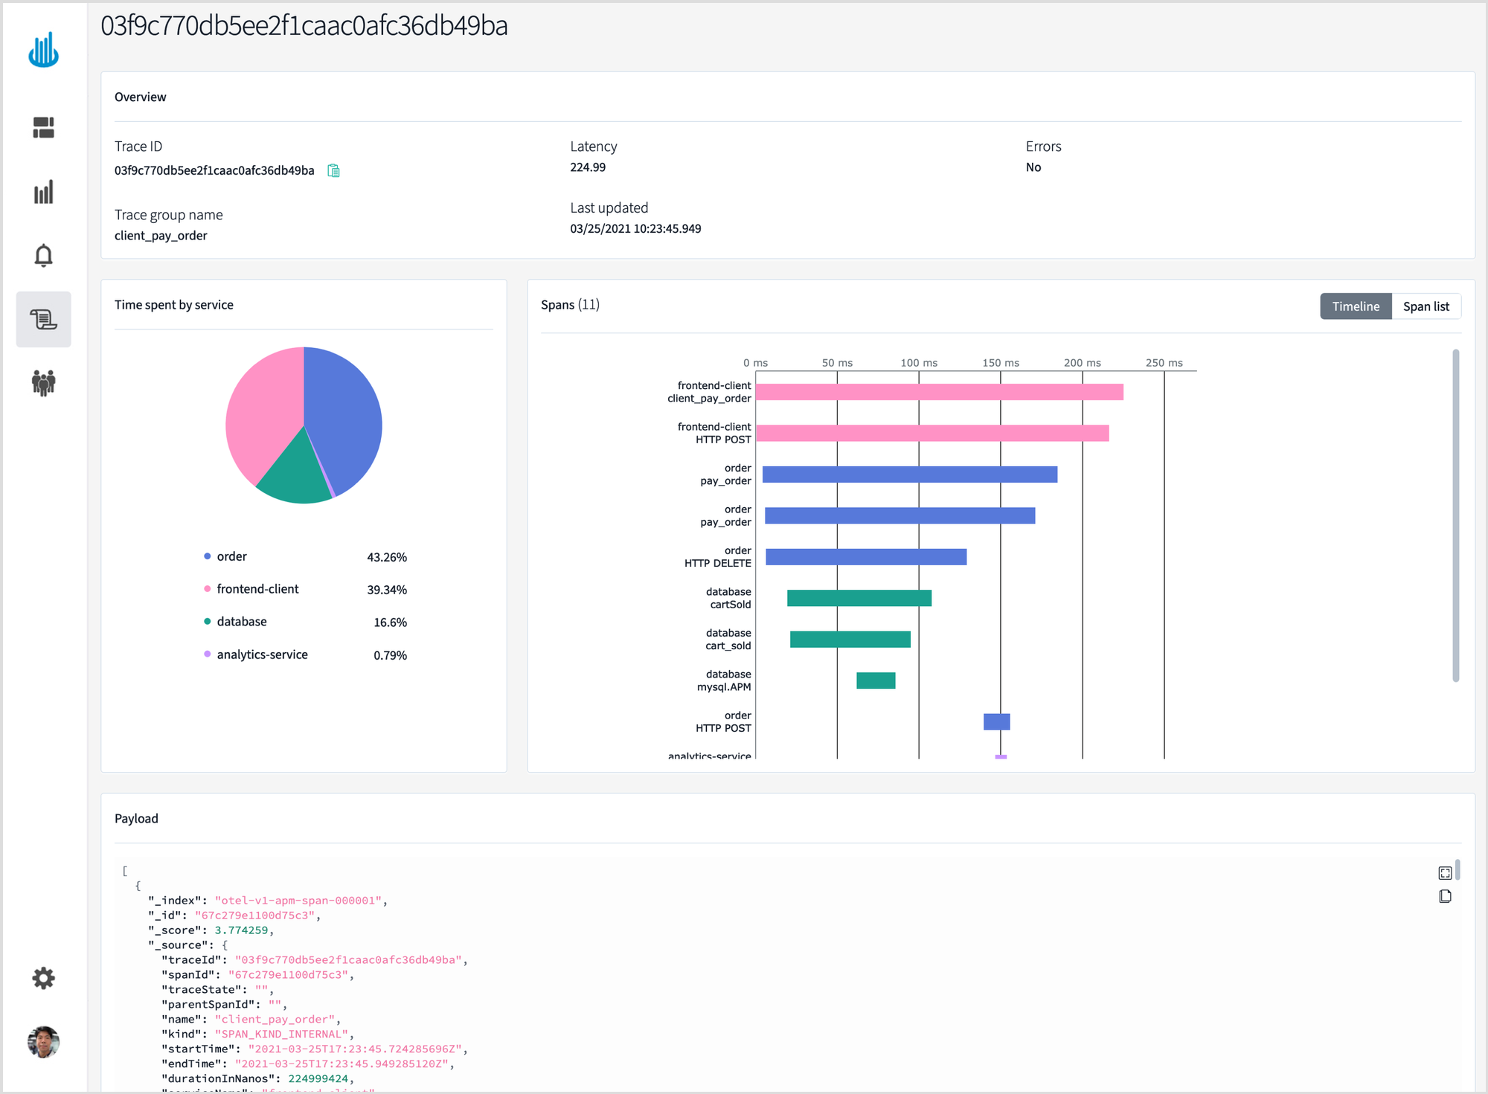Open the people group sidebar icon
The width and height of the screenshot is (1488, 1094).
pos(43,383)
